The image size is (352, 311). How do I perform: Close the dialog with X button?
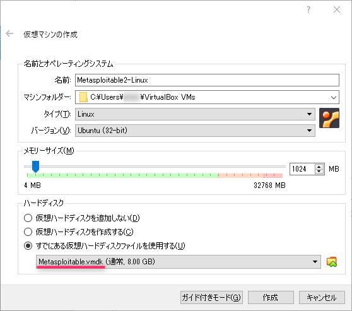(337, 9)
